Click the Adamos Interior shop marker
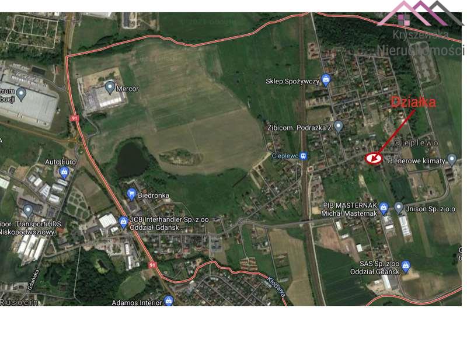 (x=169, y=300)
